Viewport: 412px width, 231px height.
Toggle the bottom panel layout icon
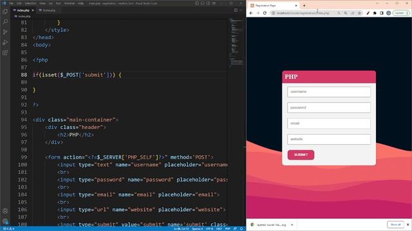tap(203, 3)
